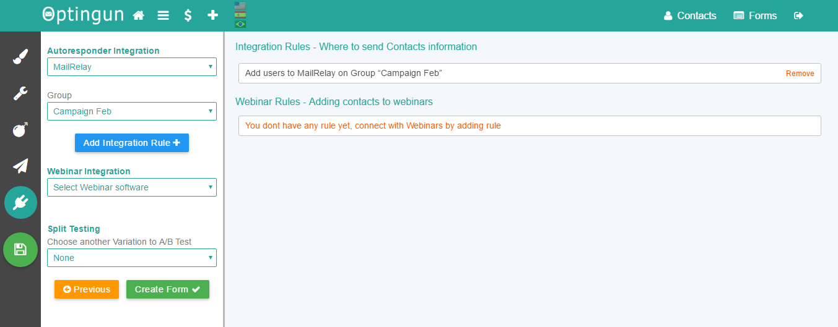The image size is (838, 327).
Task: Open the bomb icon sidebar step
Action: tap(20, 130)
